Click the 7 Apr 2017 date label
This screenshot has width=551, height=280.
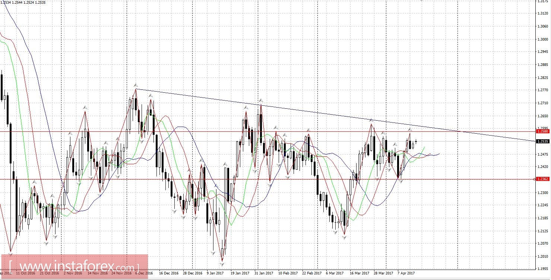pos(406,273)
